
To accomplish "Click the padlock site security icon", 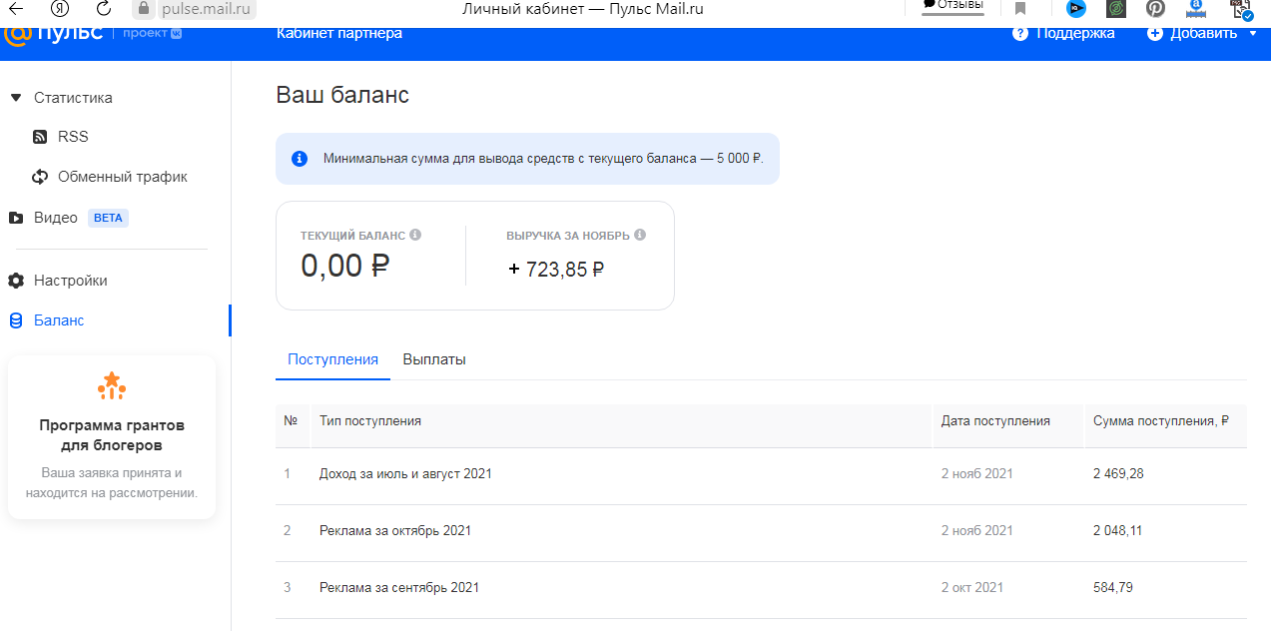I will coord(145,9).
